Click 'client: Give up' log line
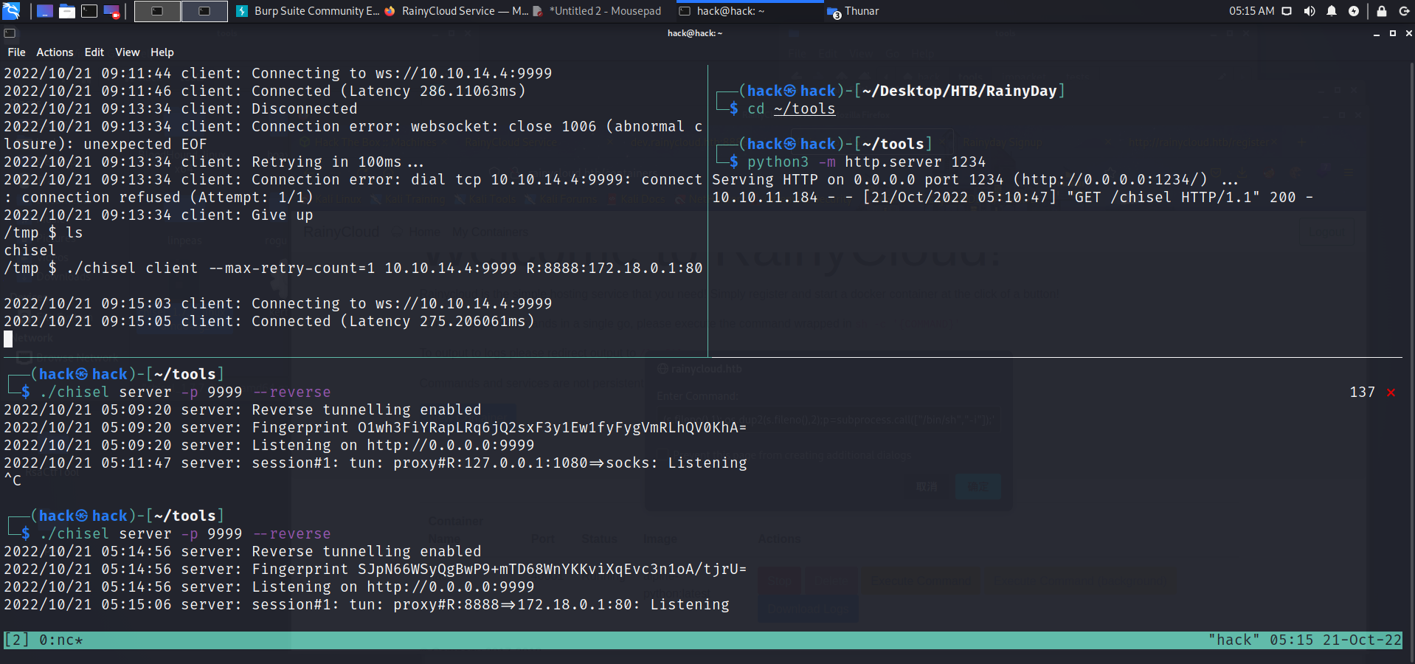The height and width of the screenshot is (664, 1415). coord(158,215)
